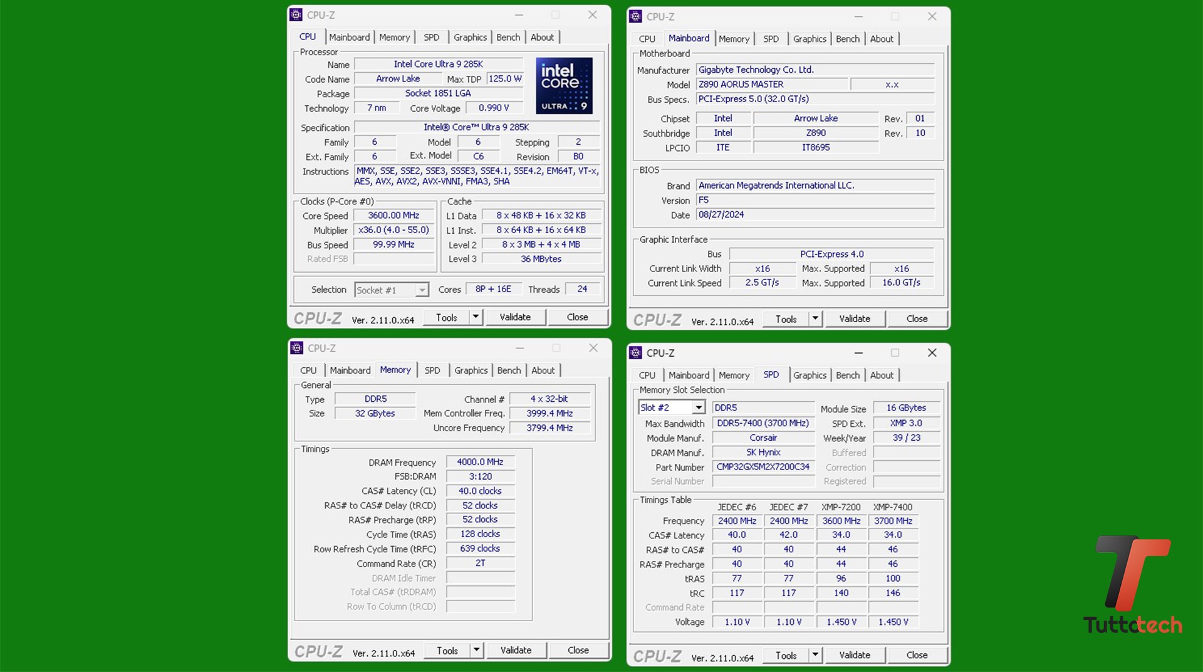Screen dimensions: 1203x672
Task: Switch to Mainboard tab in CPU window
Action: coord(350,38)
